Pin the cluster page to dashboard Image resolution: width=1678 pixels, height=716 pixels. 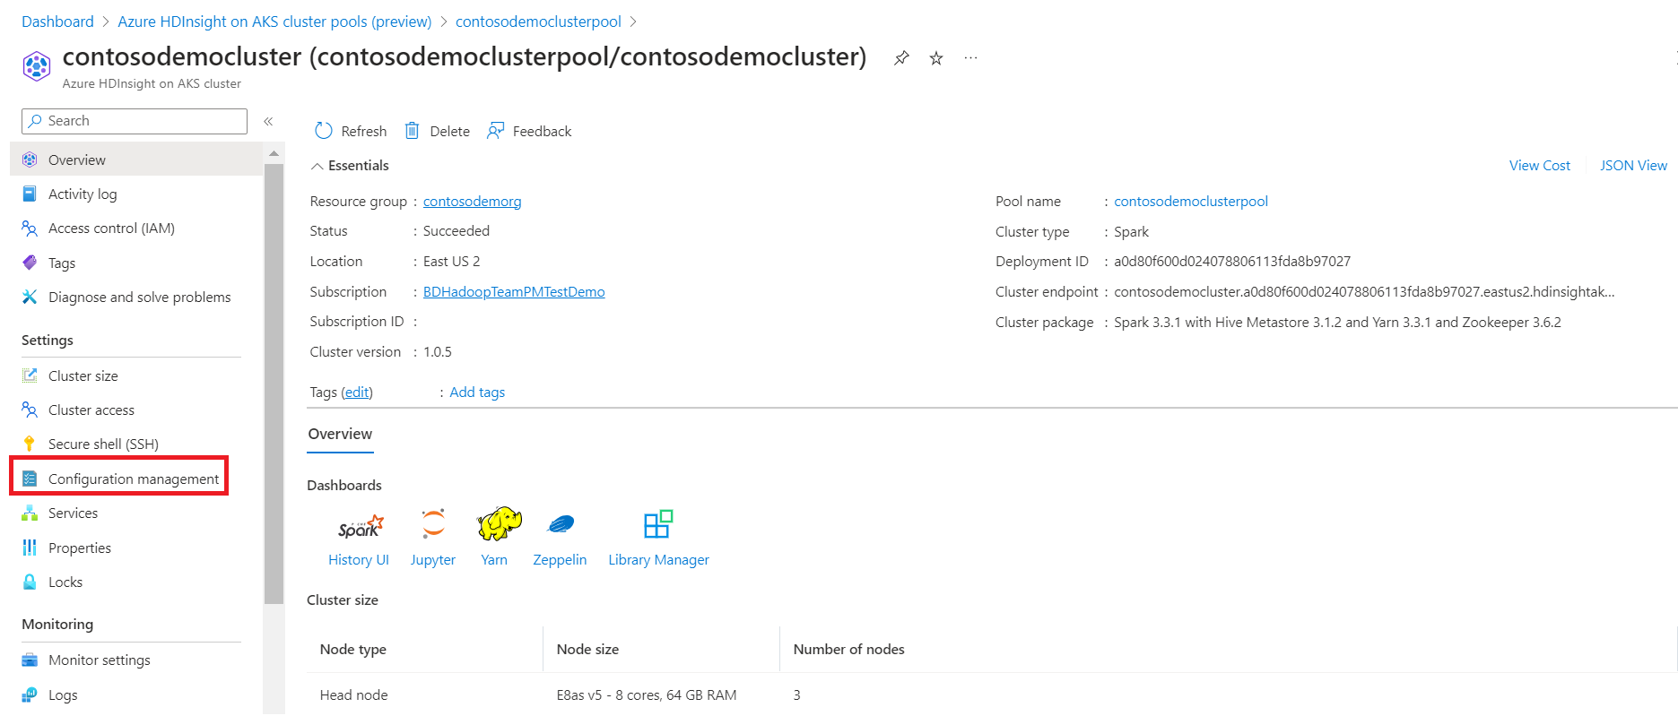point(901,58)
